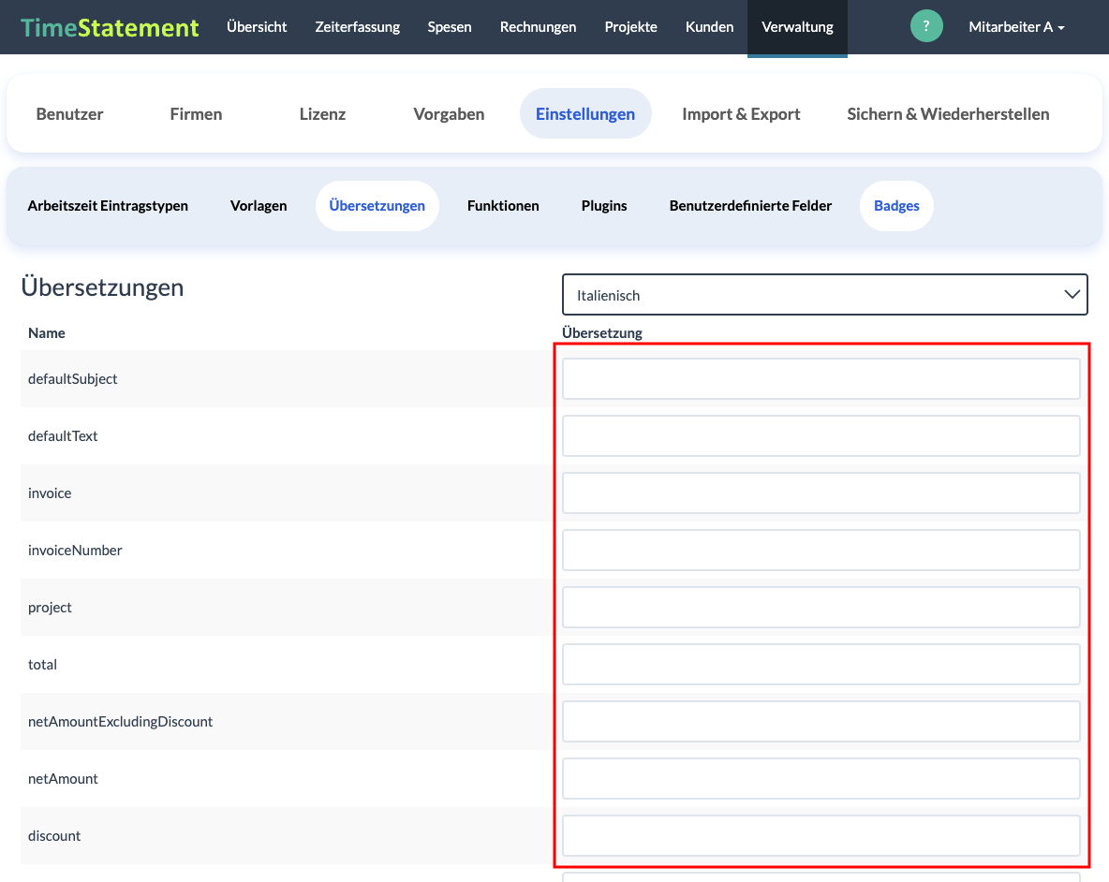This screenshot has width=1109, height=882.
Task: Navigate to Rechnungen
Action: click(538, 27)
